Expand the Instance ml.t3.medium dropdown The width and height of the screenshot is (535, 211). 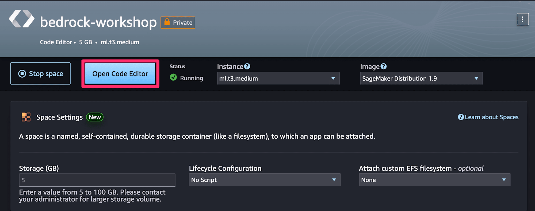coord(278,78)
